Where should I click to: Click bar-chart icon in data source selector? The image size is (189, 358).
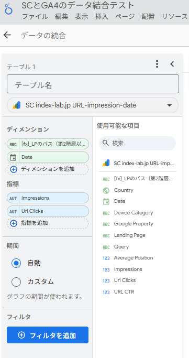16,105
